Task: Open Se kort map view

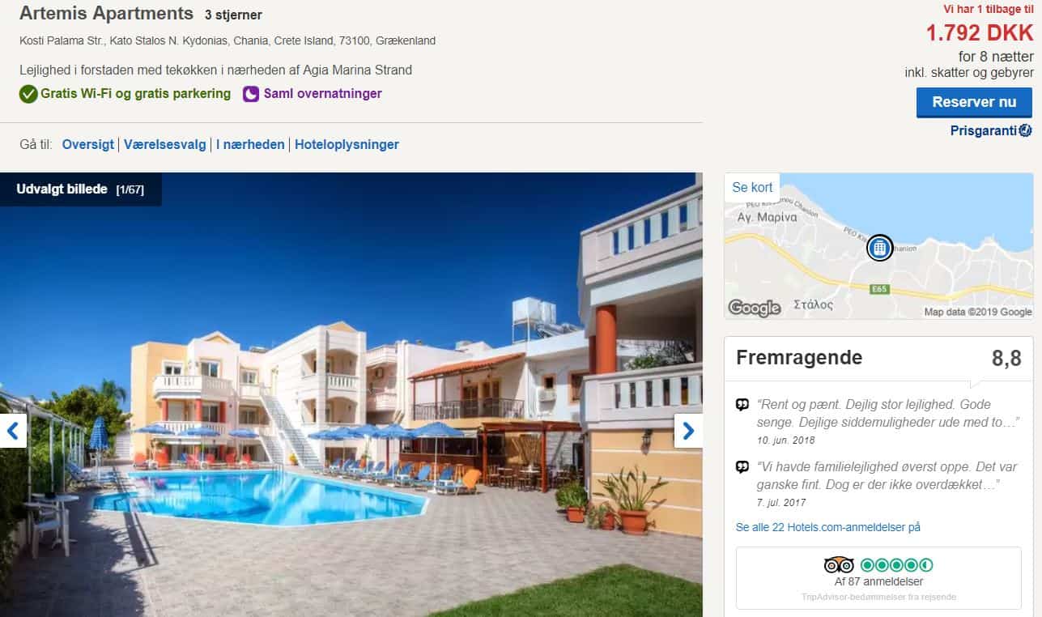Action: pyautogui.click(x=752, y=187)
